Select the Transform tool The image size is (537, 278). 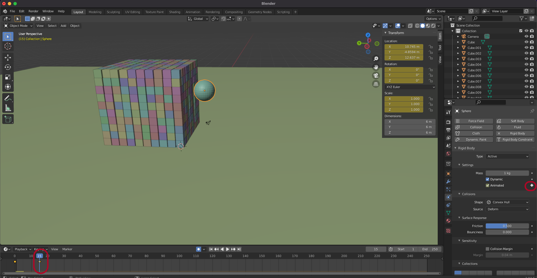tap(8, 87)
